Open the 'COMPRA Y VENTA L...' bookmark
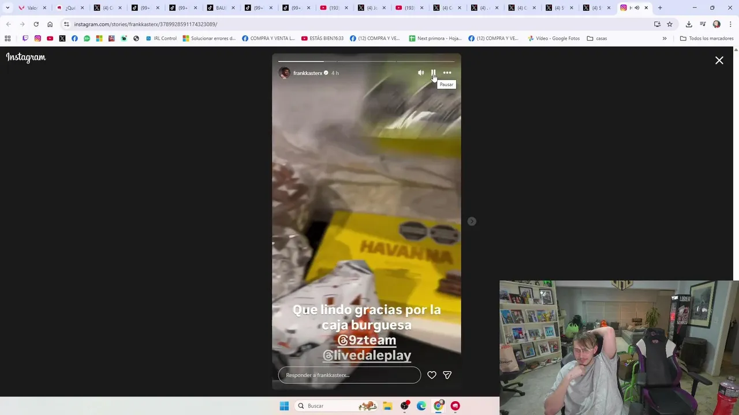 pos(268,39)
